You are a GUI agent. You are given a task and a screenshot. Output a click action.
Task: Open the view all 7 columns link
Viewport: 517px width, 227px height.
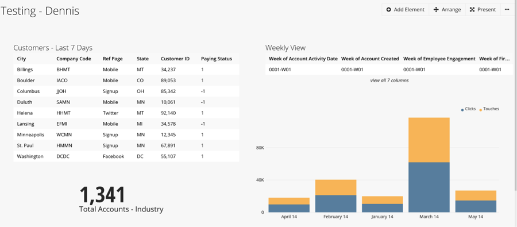coord(389,80)
